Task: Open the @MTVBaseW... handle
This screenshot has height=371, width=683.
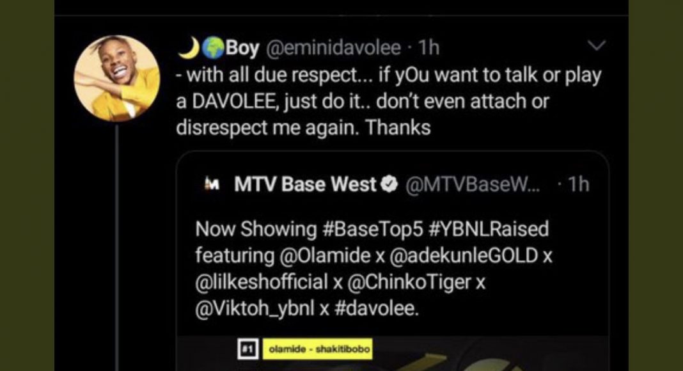Action: (473, 185)
